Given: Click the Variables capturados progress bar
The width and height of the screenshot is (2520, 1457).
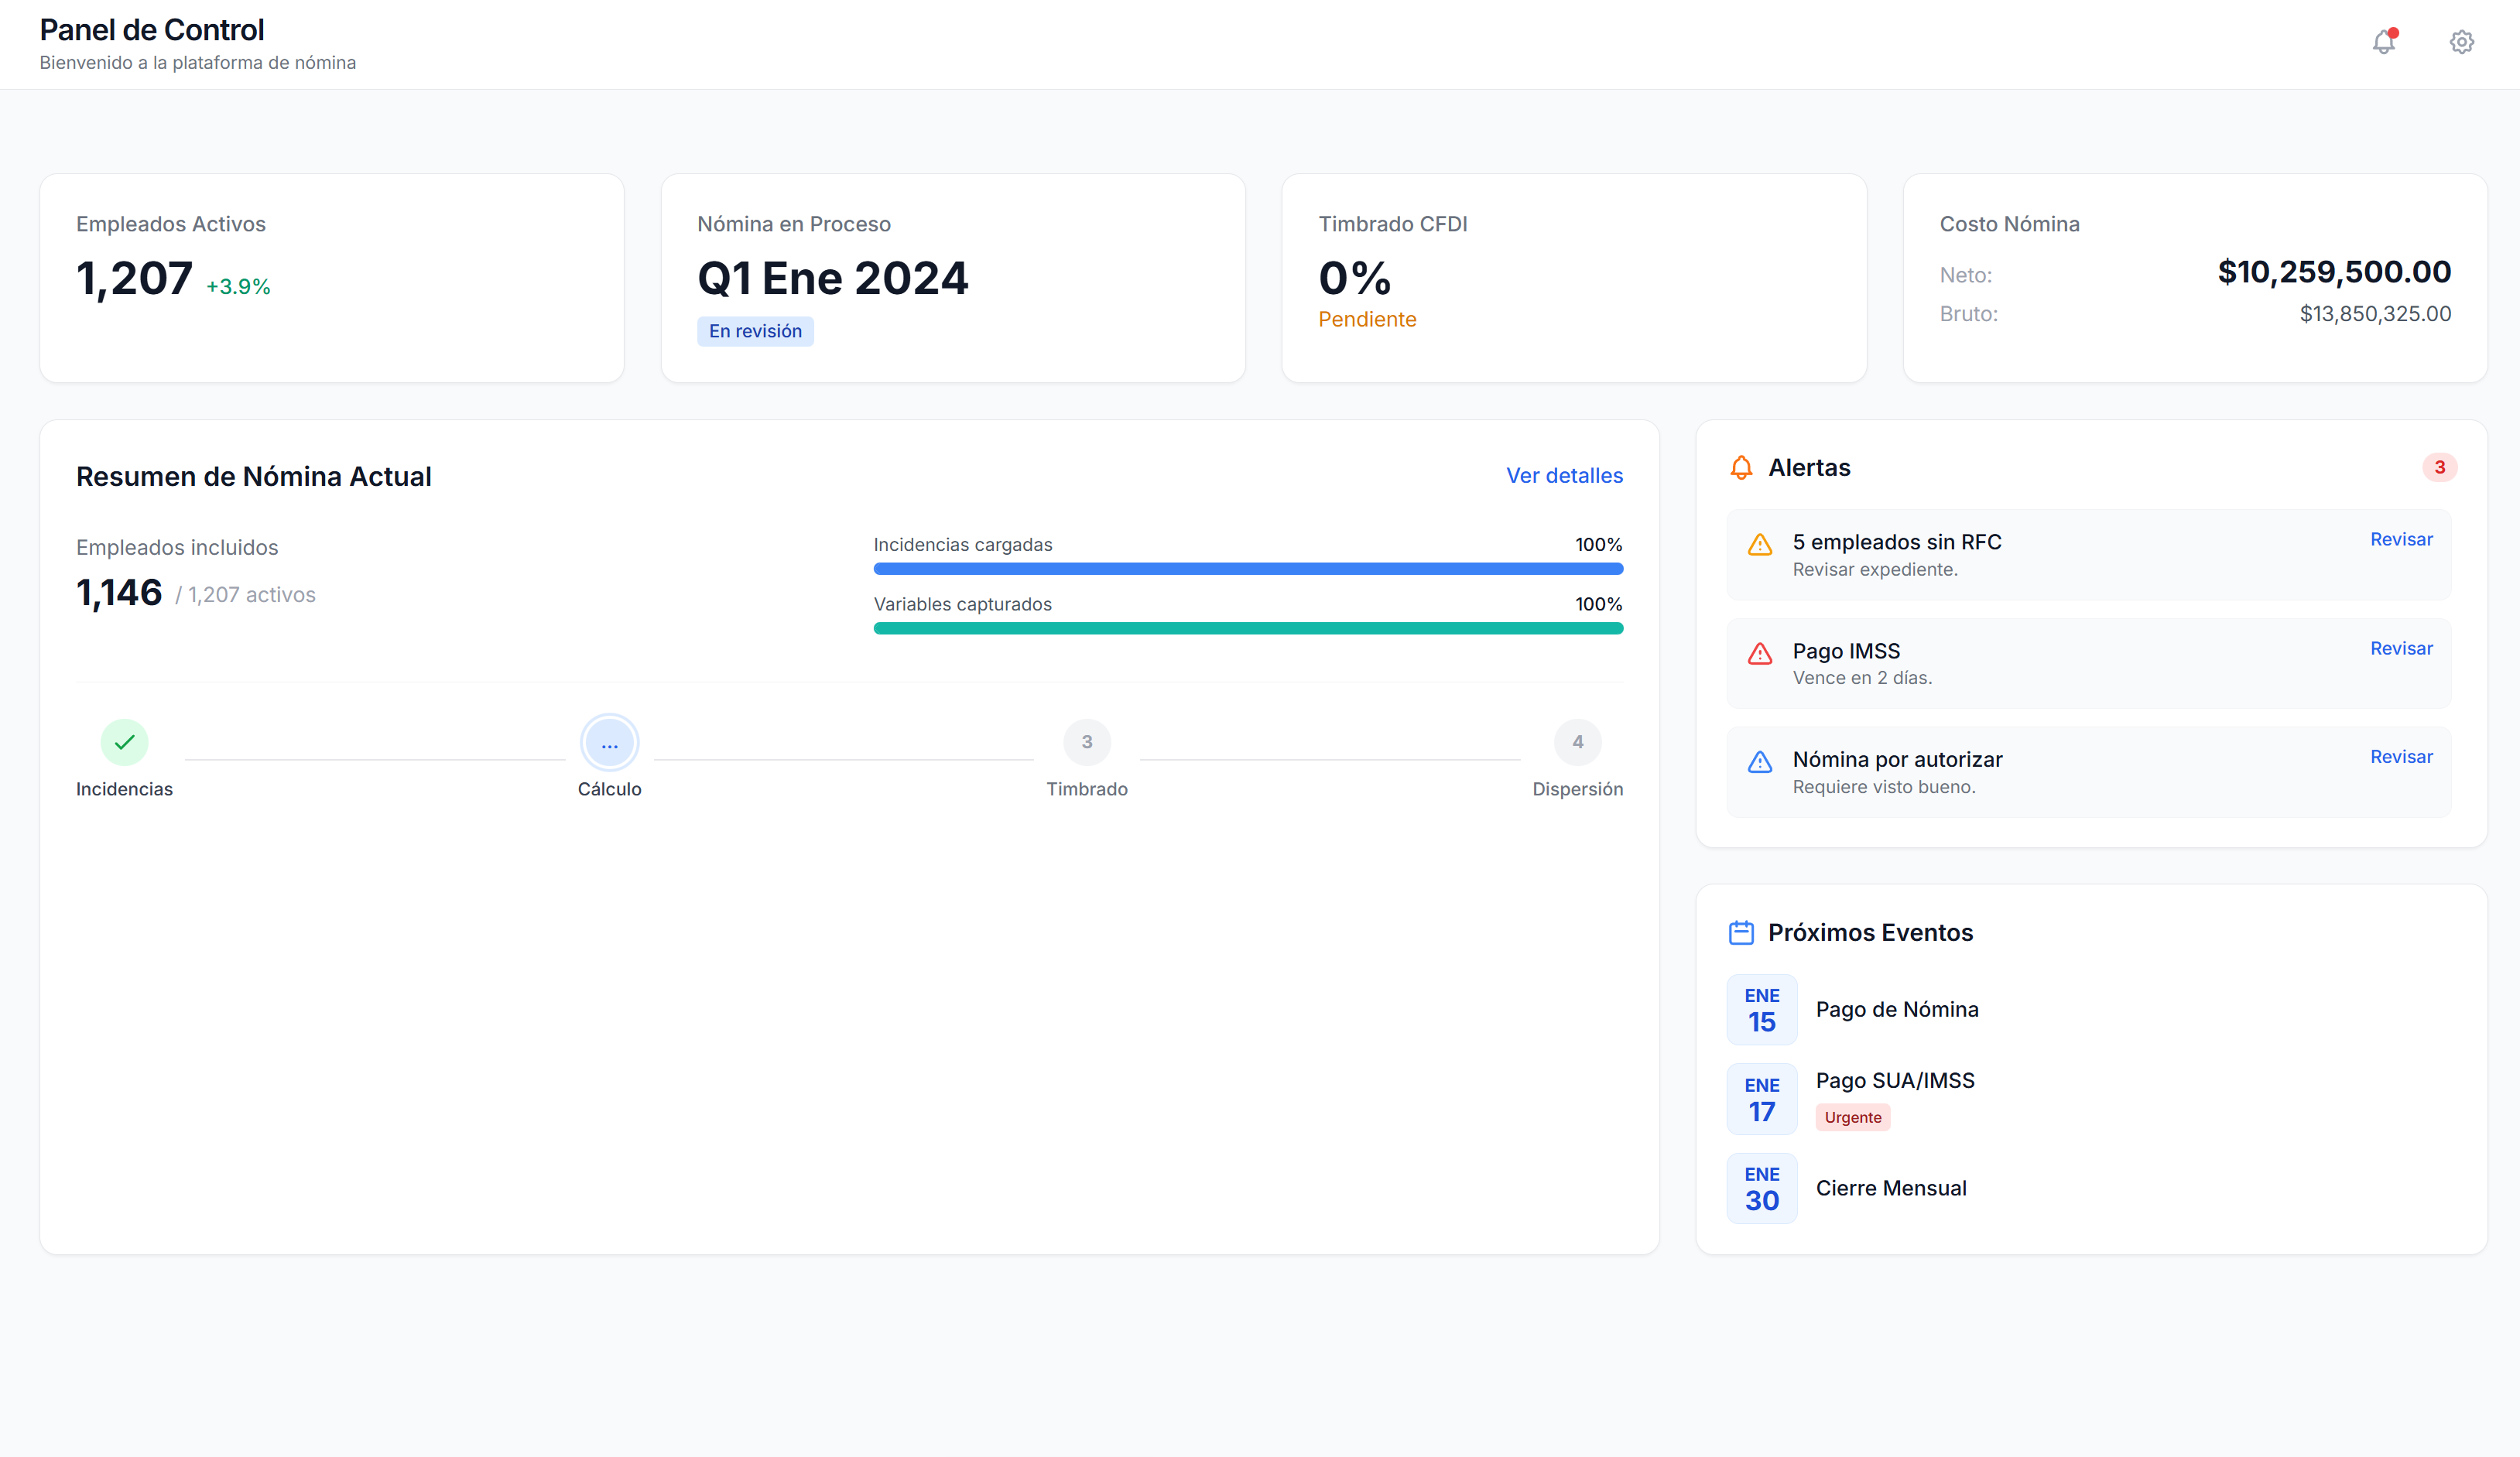Looking at the screenshot, I should coord(1247,628).
